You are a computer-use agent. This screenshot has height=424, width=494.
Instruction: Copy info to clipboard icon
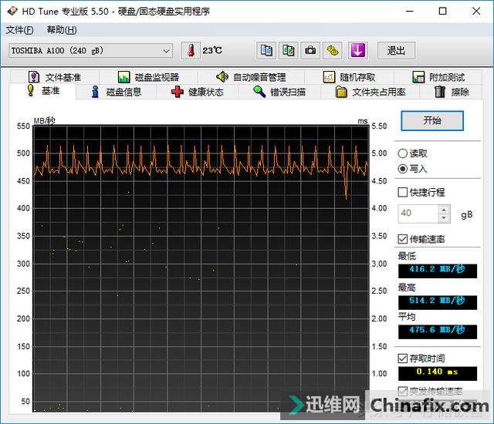[266, 50]
